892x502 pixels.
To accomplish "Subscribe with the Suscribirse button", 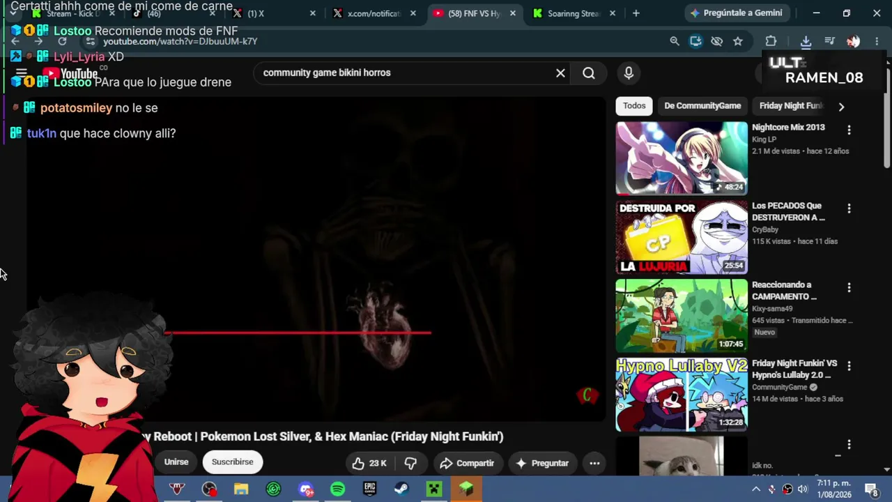I will pyautogui.click(x=233, y=462).
